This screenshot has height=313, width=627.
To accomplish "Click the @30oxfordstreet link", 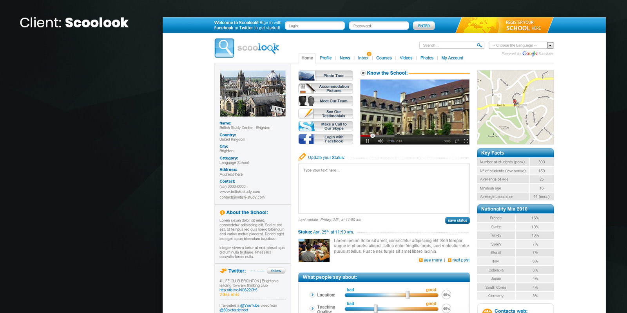I will pyautogui.click(x=234, y=310).
